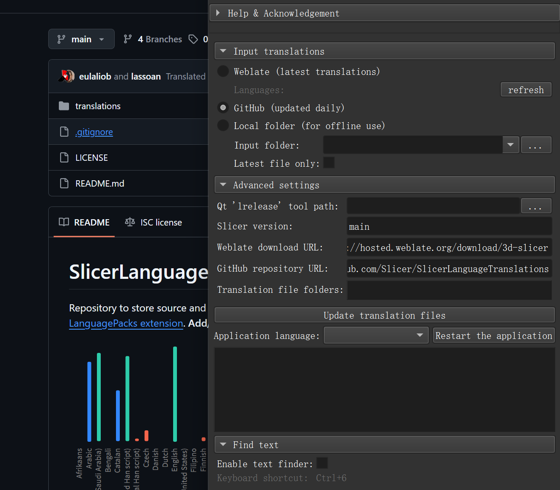560x490 pixels.
Task: Click the Update translation files button
Action: (x=384, y=315)
